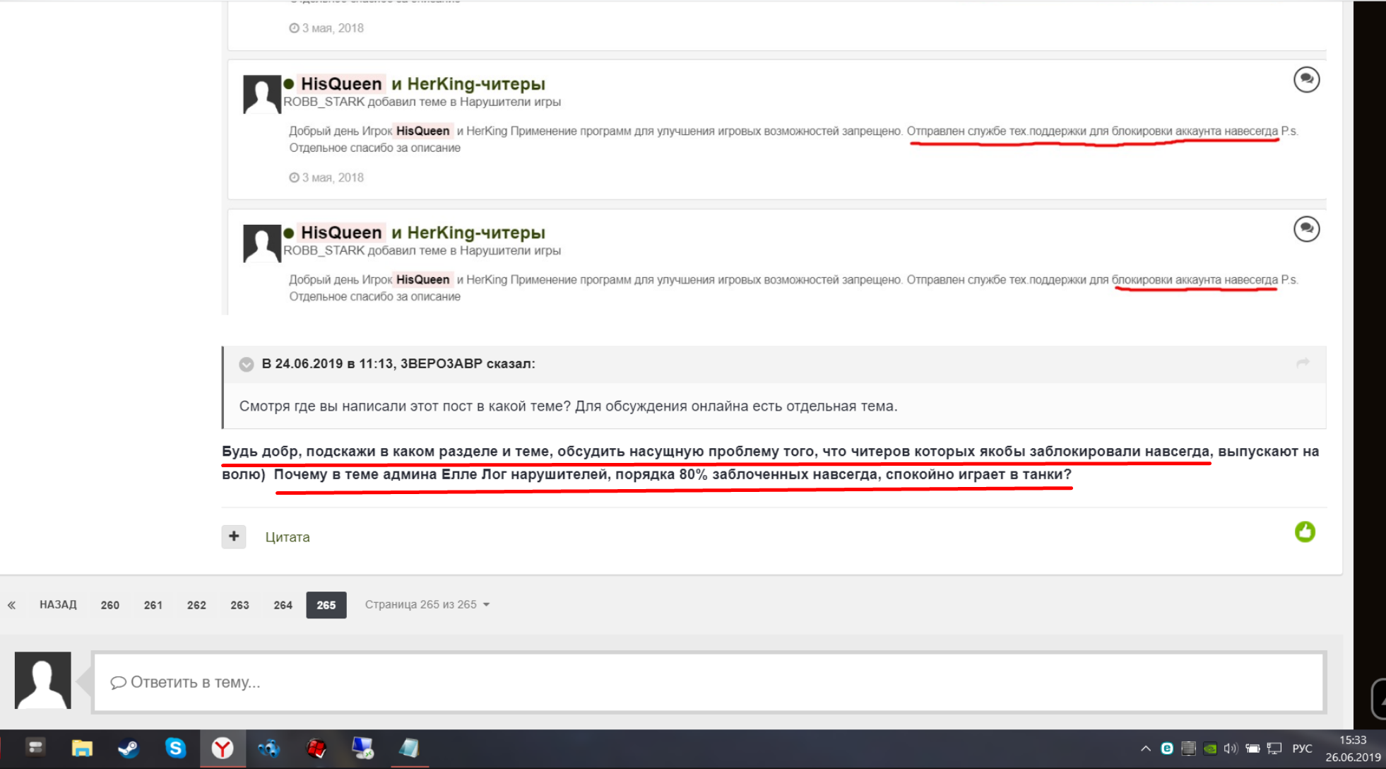Click the multiquote plus button
Viewport: 1386px width, 769px height.
[234, 536]
